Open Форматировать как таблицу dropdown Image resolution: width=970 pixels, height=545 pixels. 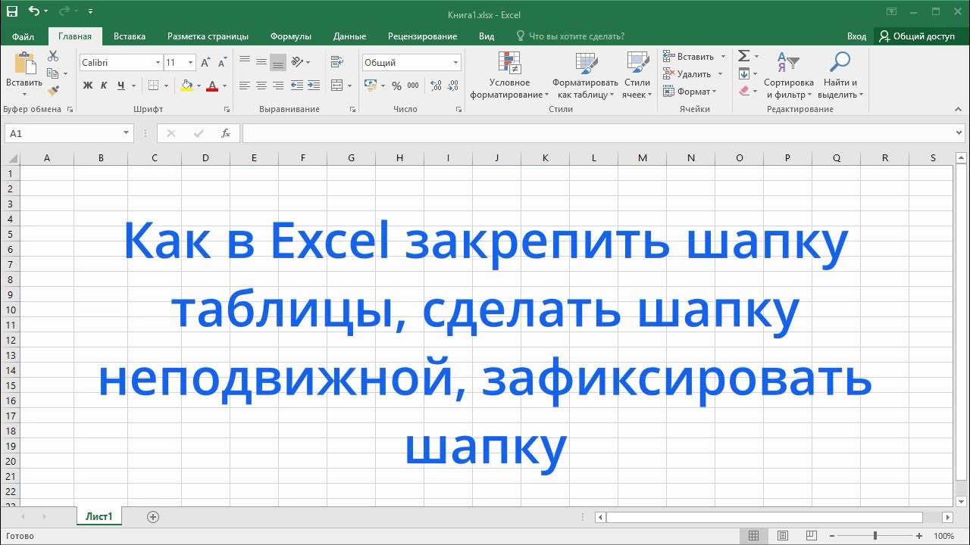click(x=585, y=75)
